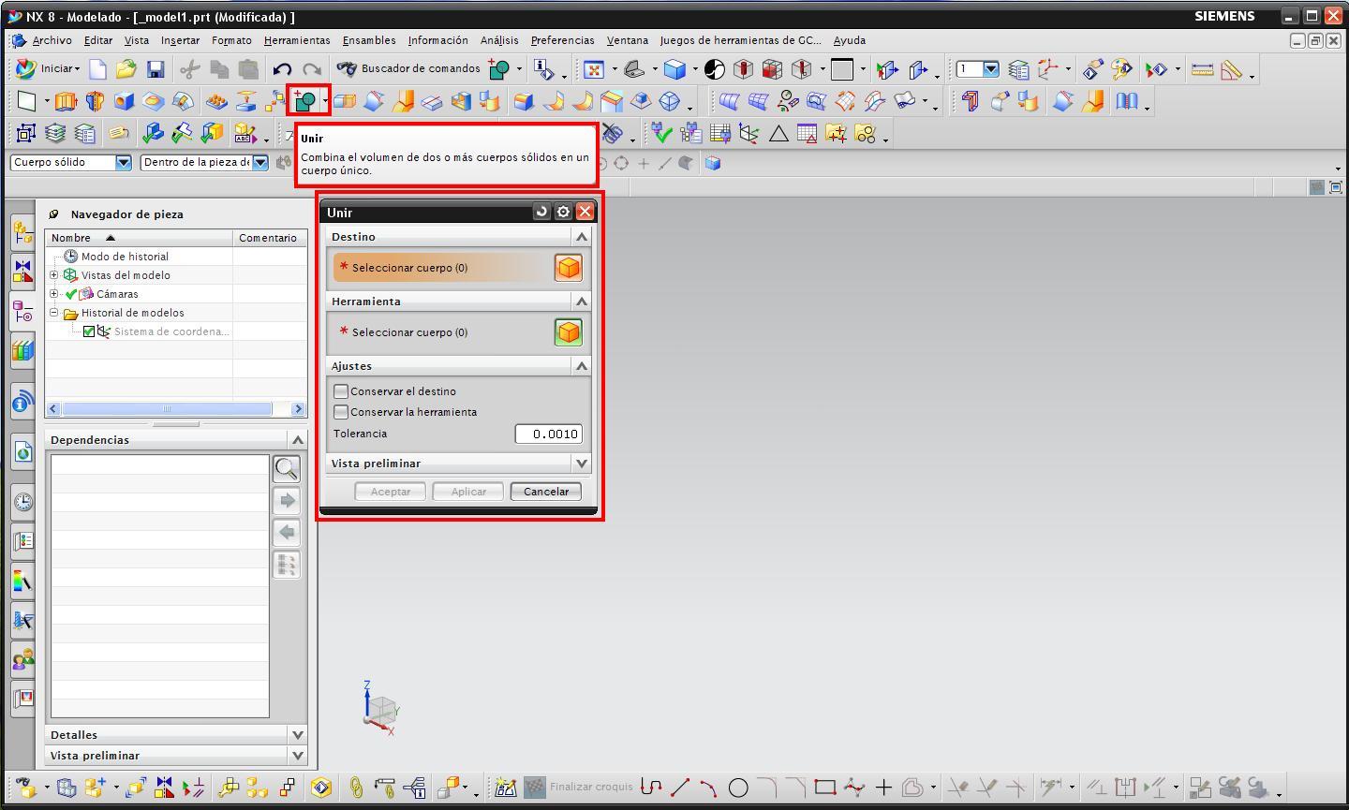The height and width of the screenshot is (810, 1349).
Task: Toggle Sistema de coordenadas checkbox
Action: 89,331
